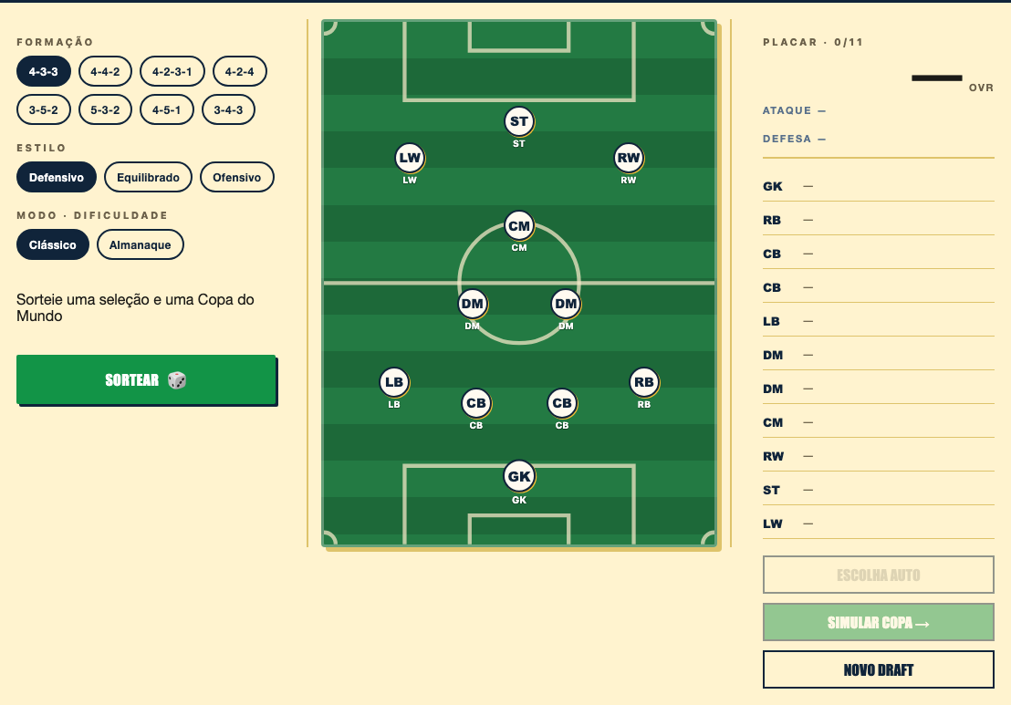Click the LW row in lineup list

pos(878,524)
